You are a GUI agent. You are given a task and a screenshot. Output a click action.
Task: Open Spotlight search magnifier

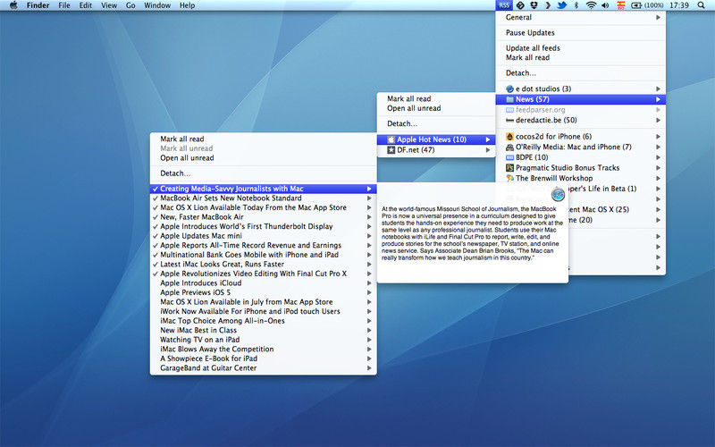coord(702,5)
